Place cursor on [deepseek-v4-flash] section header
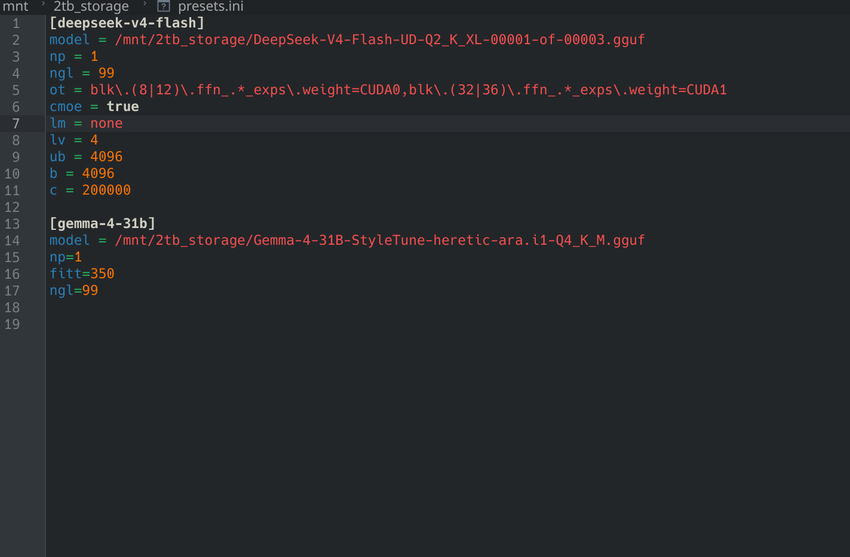850x557 pixels. coord(127,23)
